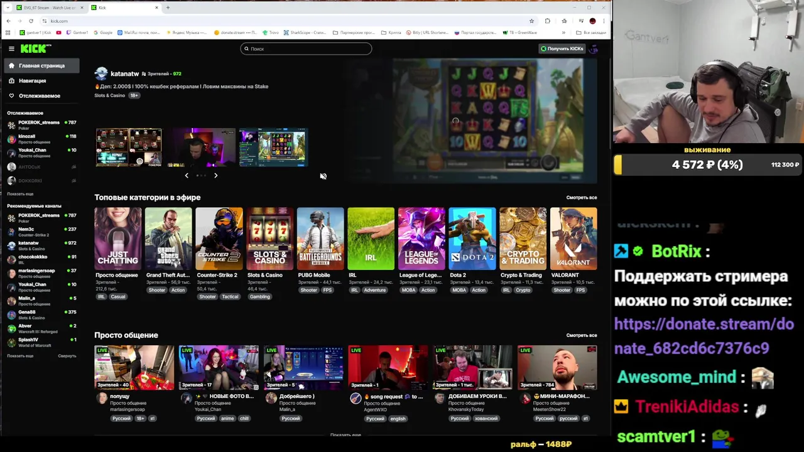Open Counter-Strike 2 category card
Screen dimensions: 804x452
point(219,239)
